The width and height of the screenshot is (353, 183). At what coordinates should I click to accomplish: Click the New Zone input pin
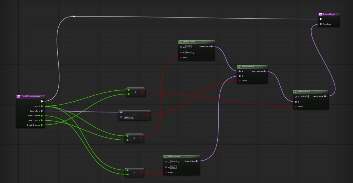coord(321,24)
